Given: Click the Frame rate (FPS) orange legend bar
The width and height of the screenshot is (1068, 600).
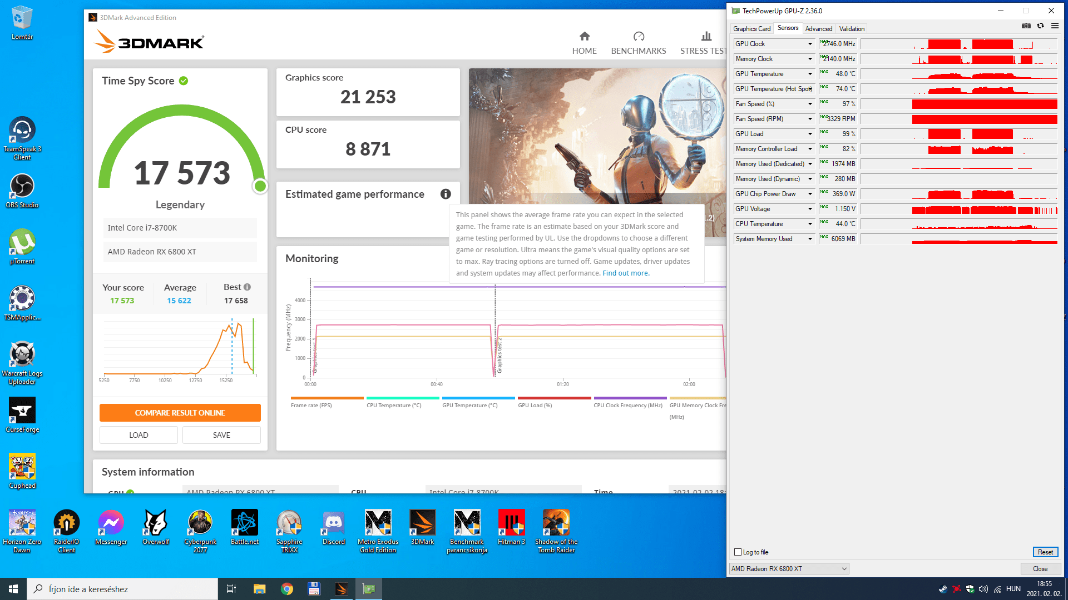Looking at the screenshot, I should 327,398.
